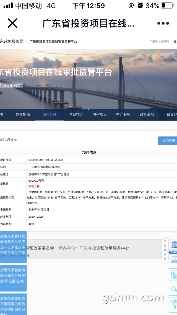Click the header title 广东省投资项目在线审批监管平台
Image resolution: width=177 pixels, height=315 pixels.
(x=53, y=42)
